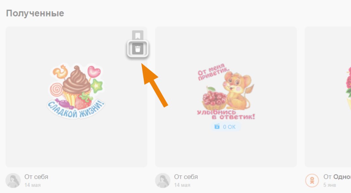Delete the Сладкой жизни gift with trash icon
The height and width of the screenshot is (193, 351).
[138, 49]
